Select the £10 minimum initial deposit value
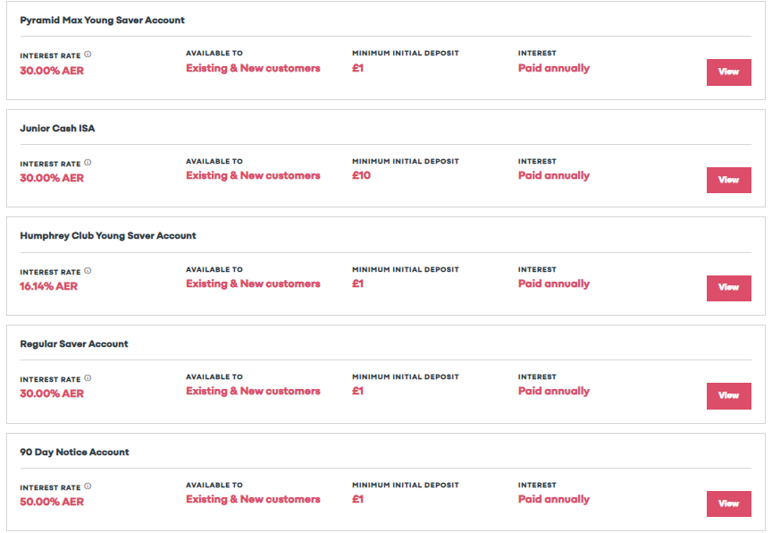The width and height of the screenshot is (772, 533). [361, 176]
